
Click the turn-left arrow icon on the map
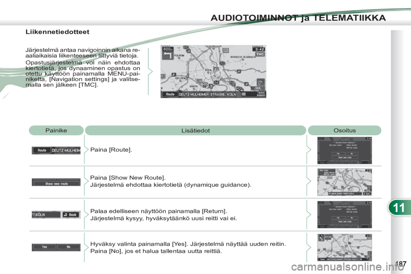(x=167, y=55)
